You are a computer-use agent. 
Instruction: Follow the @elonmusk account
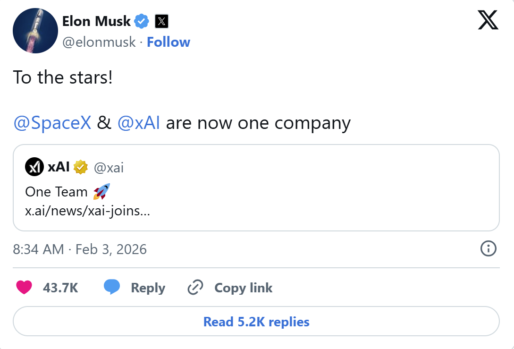[x=168, y=42]
